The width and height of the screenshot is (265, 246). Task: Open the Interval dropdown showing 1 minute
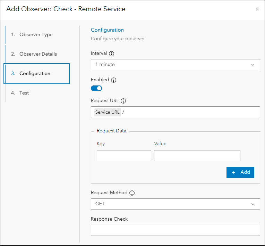pos(175,65)
